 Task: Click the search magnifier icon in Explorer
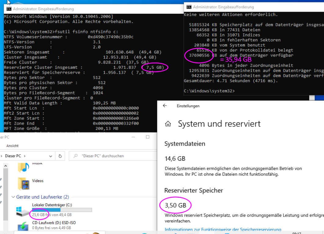tap(75, 156)
